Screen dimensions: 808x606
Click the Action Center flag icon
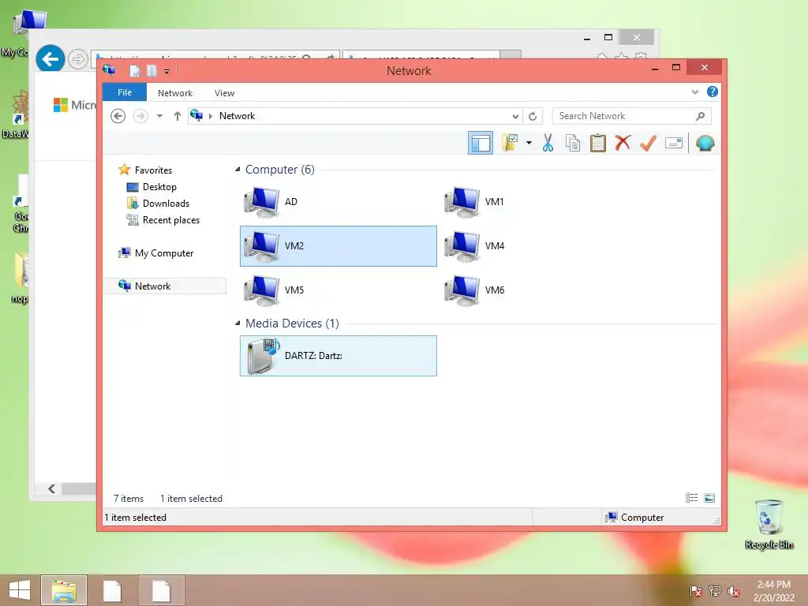(695, 590)
